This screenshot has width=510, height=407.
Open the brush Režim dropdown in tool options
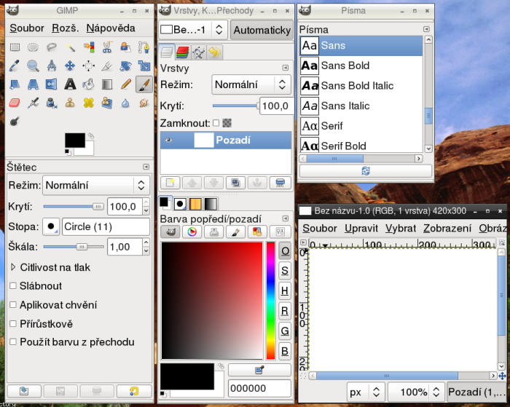coord(95,185)
